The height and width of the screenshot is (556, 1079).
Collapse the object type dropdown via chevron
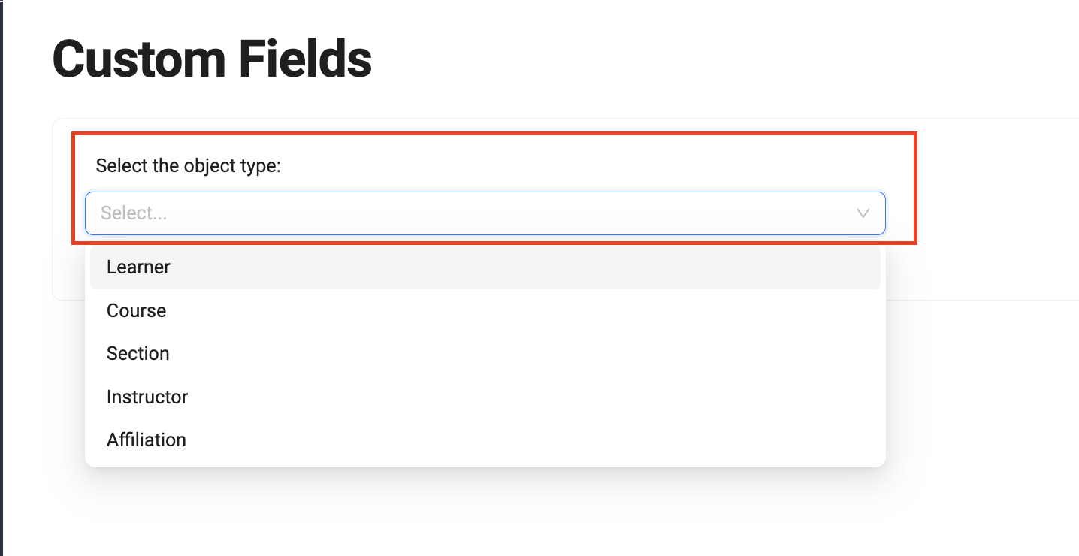[x=863, y=213]
